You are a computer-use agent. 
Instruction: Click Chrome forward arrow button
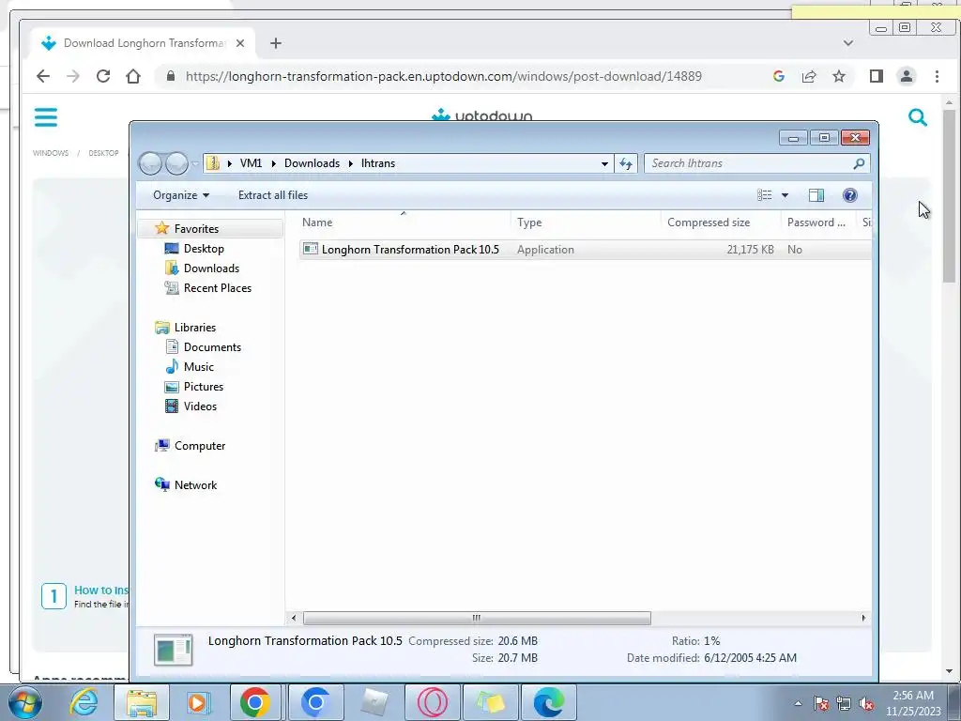[x=73, y=76]
